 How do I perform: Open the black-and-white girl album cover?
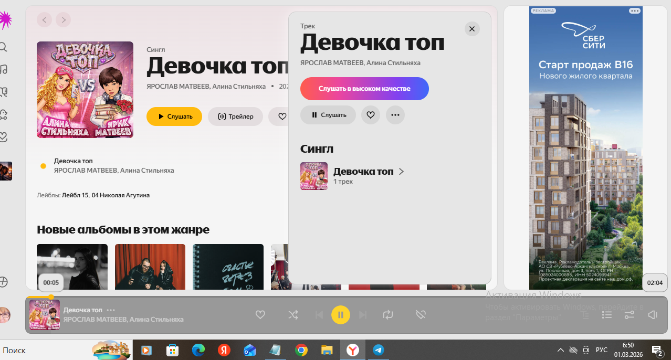[x=72, y=267]
